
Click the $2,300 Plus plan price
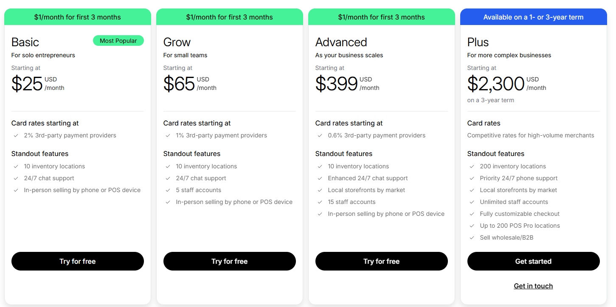495,84
